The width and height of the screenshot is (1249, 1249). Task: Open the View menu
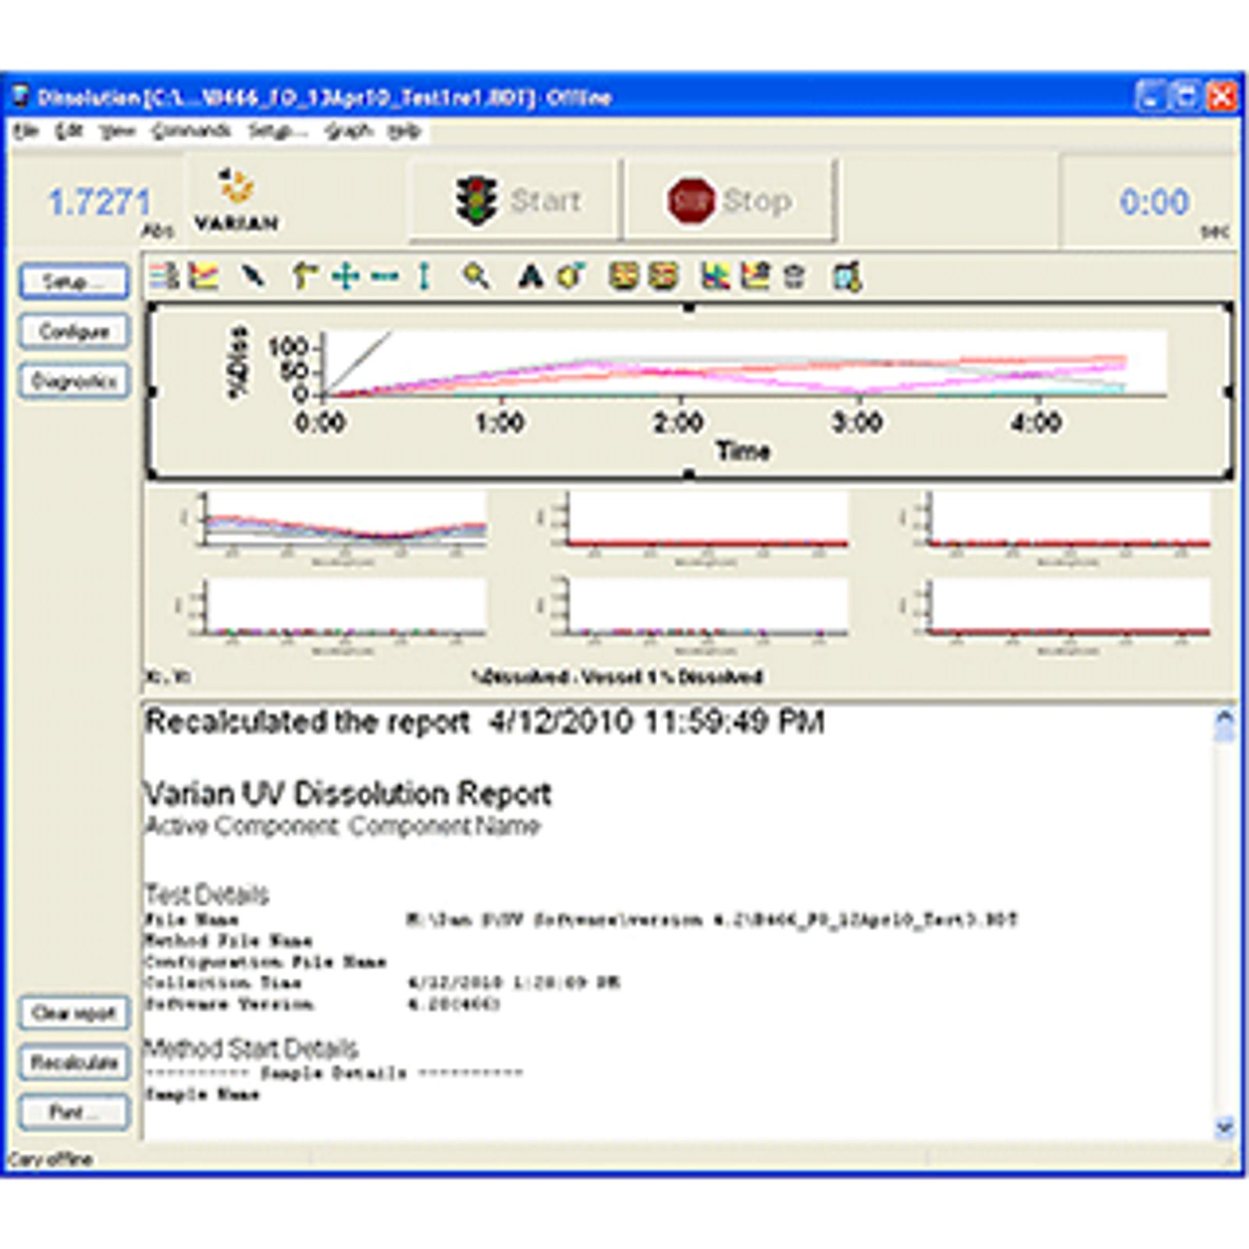pos(118,131)
